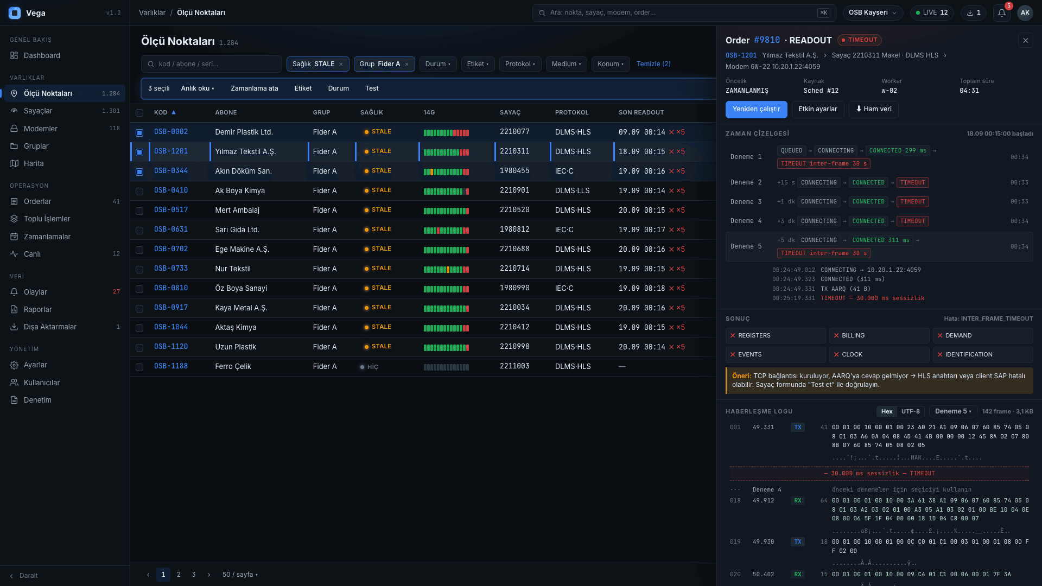Go to Canlı live activity icon

pos(14,254)
